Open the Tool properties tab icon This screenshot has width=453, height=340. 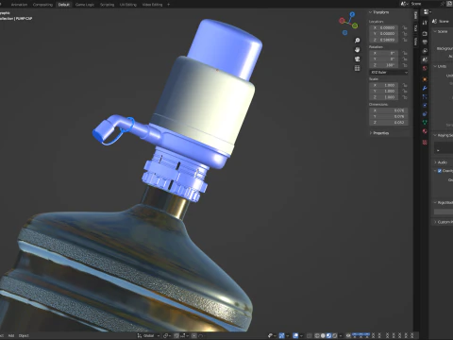(x=425, y=23)
